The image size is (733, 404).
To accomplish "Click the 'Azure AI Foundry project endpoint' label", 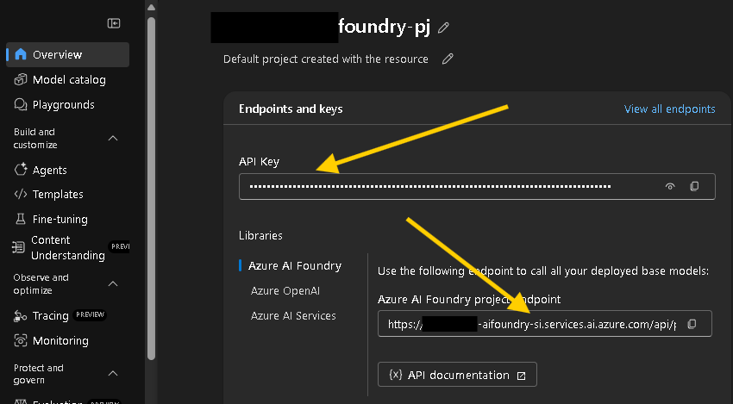I will 469,300.
